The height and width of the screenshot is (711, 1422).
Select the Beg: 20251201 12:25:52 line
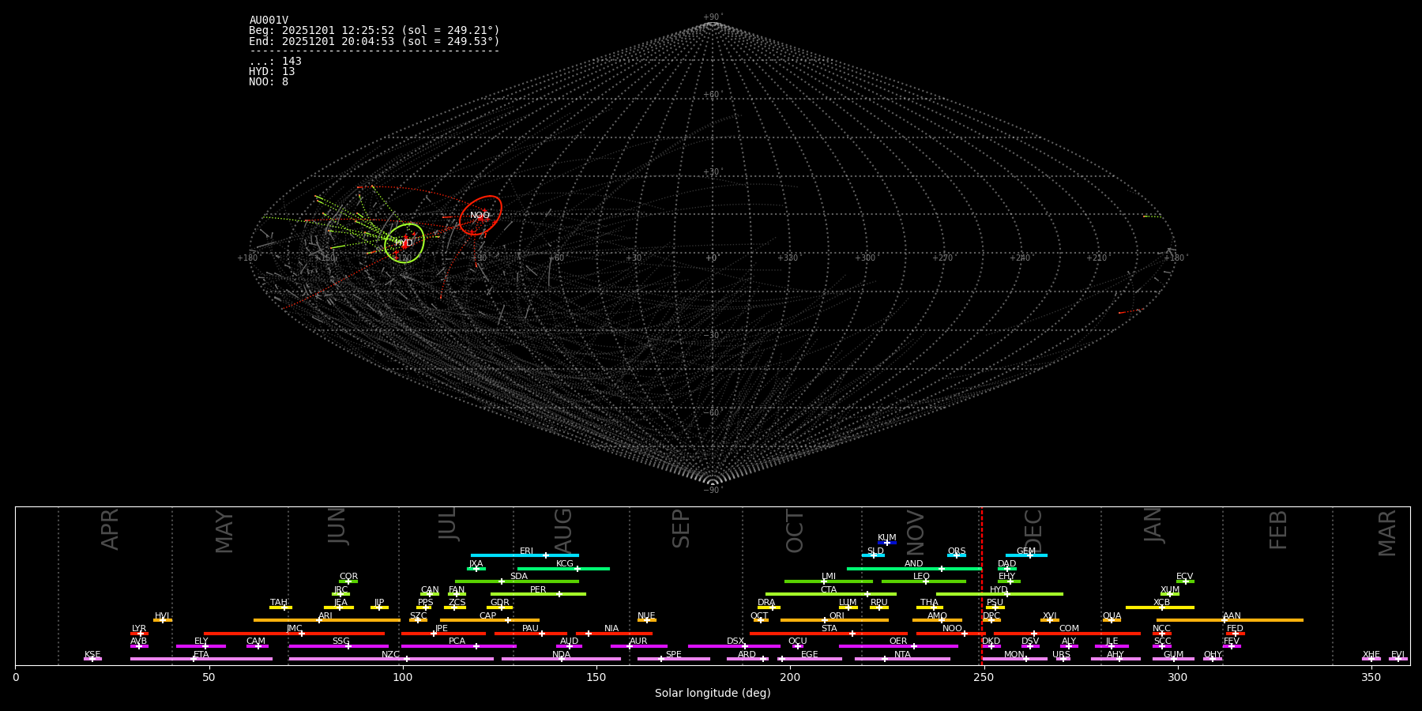tap(374, 31)
